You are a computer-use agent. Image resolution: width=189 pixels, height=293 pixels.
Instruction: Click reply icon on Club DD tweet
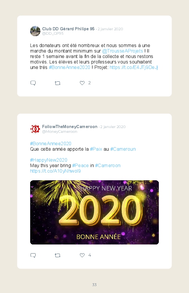pos(33,83)
